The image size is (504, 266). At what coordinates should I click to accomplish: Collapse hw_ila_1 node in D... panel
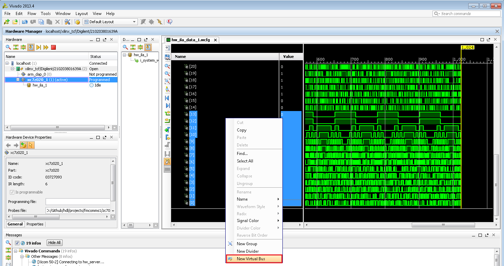[125, 55]
